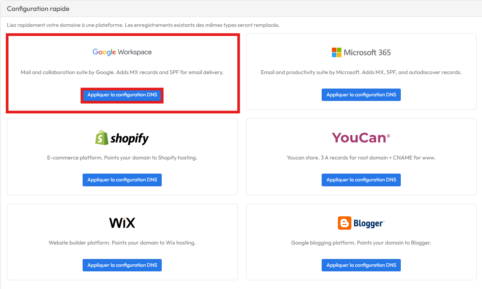Image resolution: width=482 pixels, height=289 pixels.
Task: Apply DNS configuration for Blogger
Action: point(361,265)
